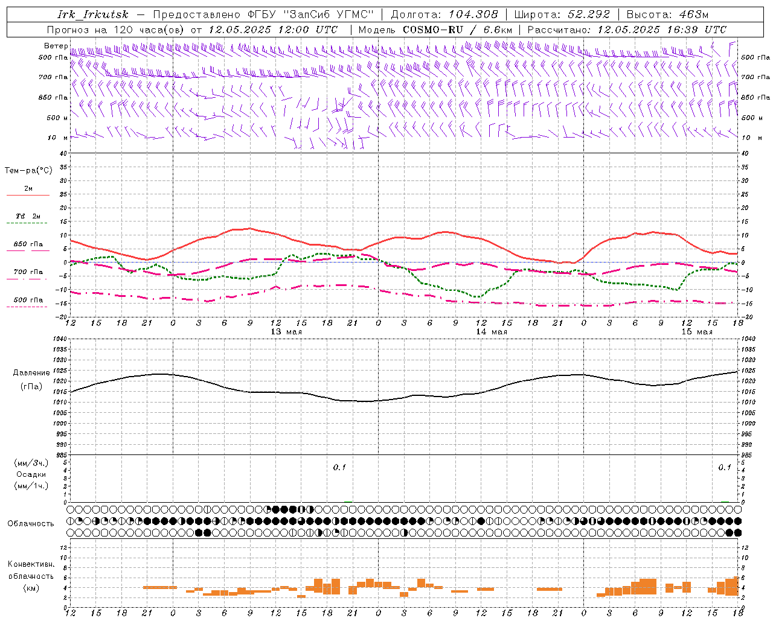Select the 700 гПа temperature legend entry
This screenshot has width=773, height=618.
tap(28, 272)
